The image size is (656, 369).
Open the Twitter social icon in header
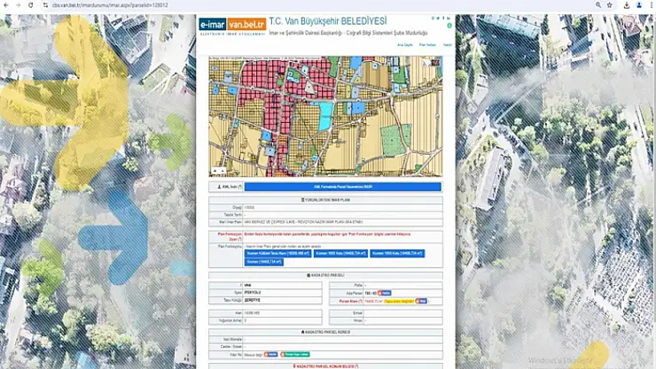pos(438,18)
